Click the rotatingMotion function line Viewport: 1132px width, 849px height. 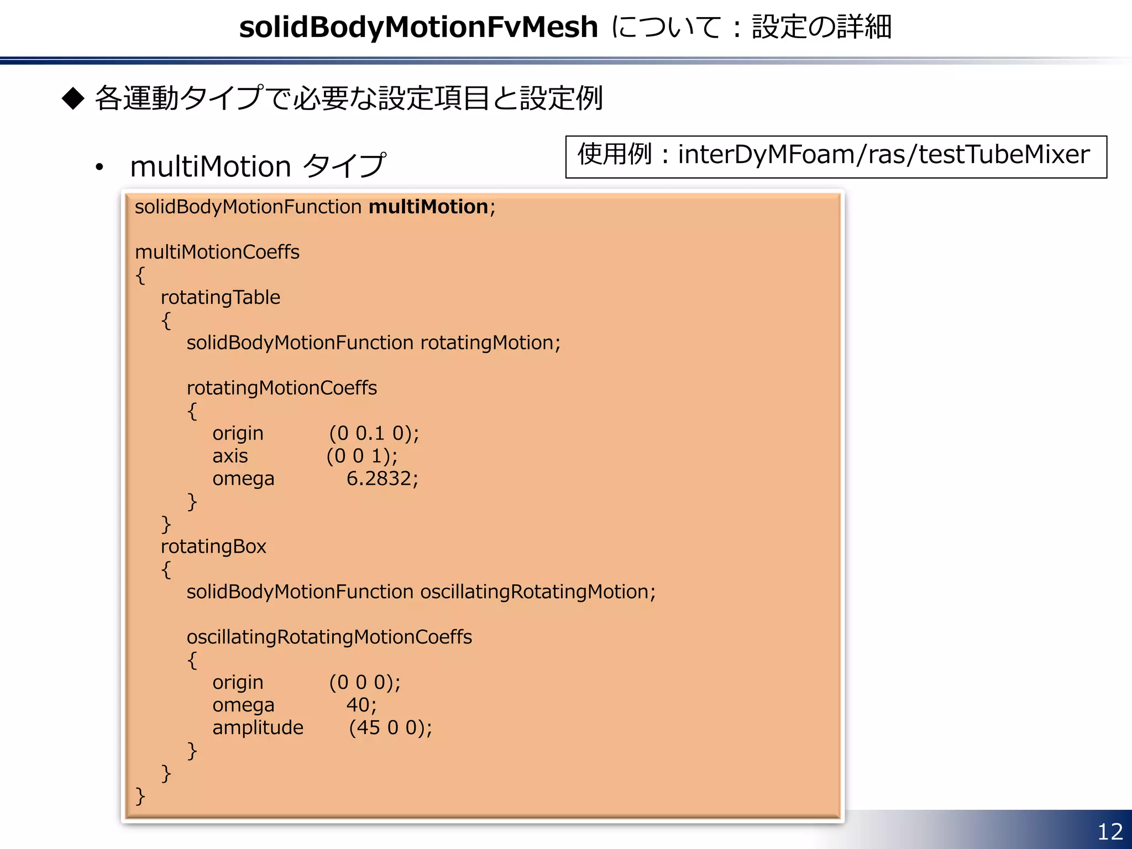pyautogui.click(x=374, y=343)
